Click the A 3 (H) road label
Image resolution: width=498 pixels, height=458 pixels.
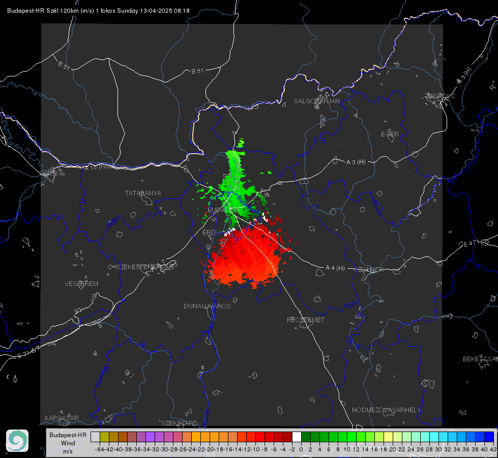point(356,162)
